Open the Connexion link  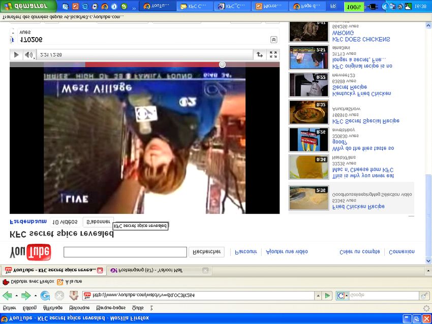click(402, 251)
